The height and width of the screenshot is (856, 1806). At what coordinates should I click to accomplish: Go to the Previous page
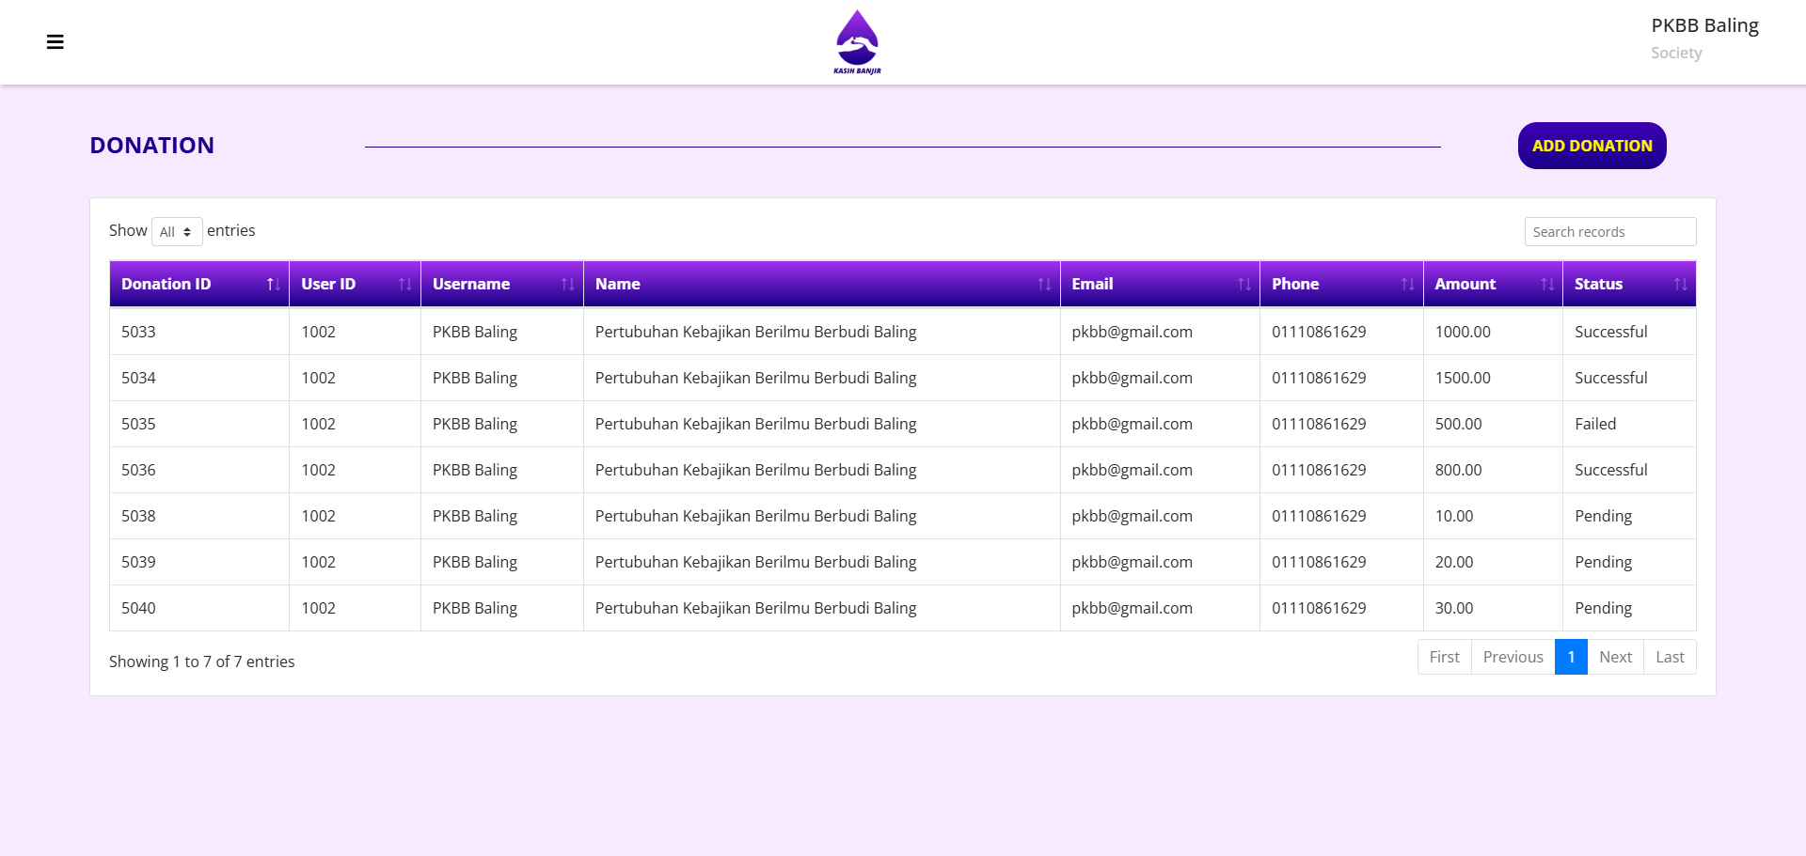1513,657
